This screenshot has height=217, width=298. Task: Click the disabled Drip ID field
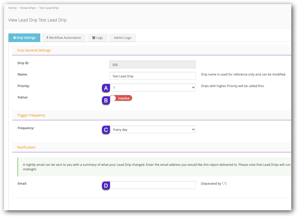point(152,65)
